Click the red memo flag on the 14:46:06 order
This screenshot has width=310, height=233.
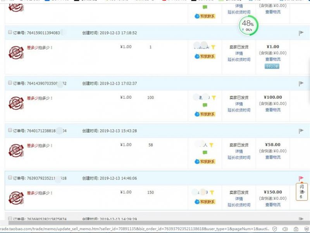[301, 178]
